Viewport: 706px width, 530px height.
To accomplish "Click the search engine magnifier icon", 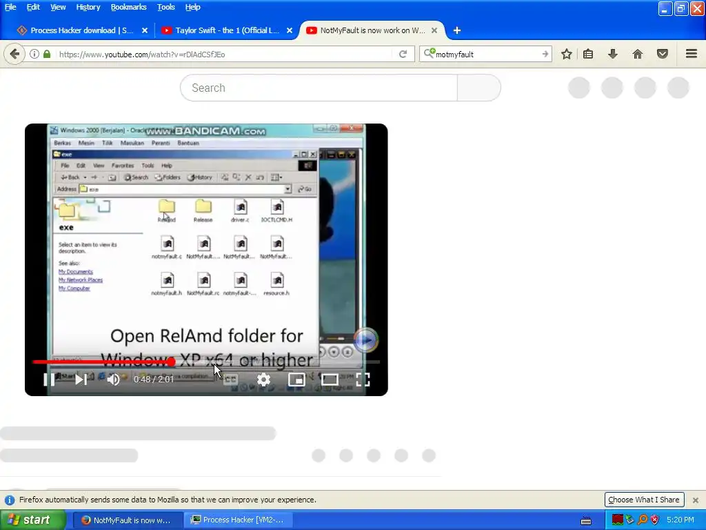I will 429,53.
